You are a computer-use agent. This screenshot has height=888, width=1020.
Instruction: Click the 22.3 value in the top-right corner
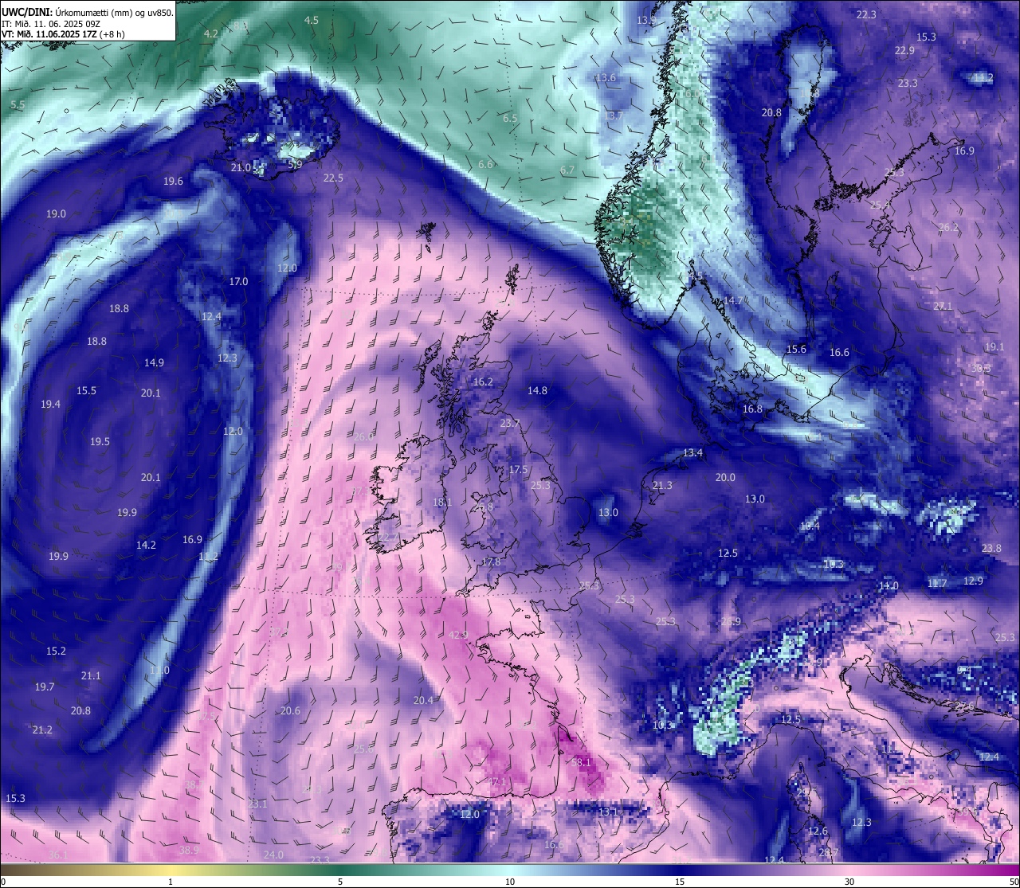[x=866, y=14]
